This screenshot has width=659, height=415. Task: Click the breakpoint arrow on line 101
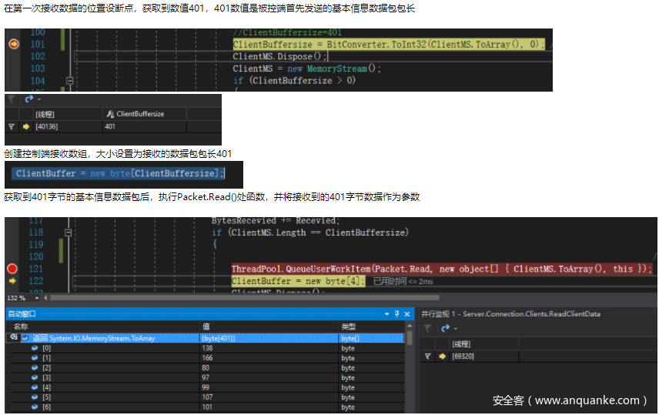[12, 45]
